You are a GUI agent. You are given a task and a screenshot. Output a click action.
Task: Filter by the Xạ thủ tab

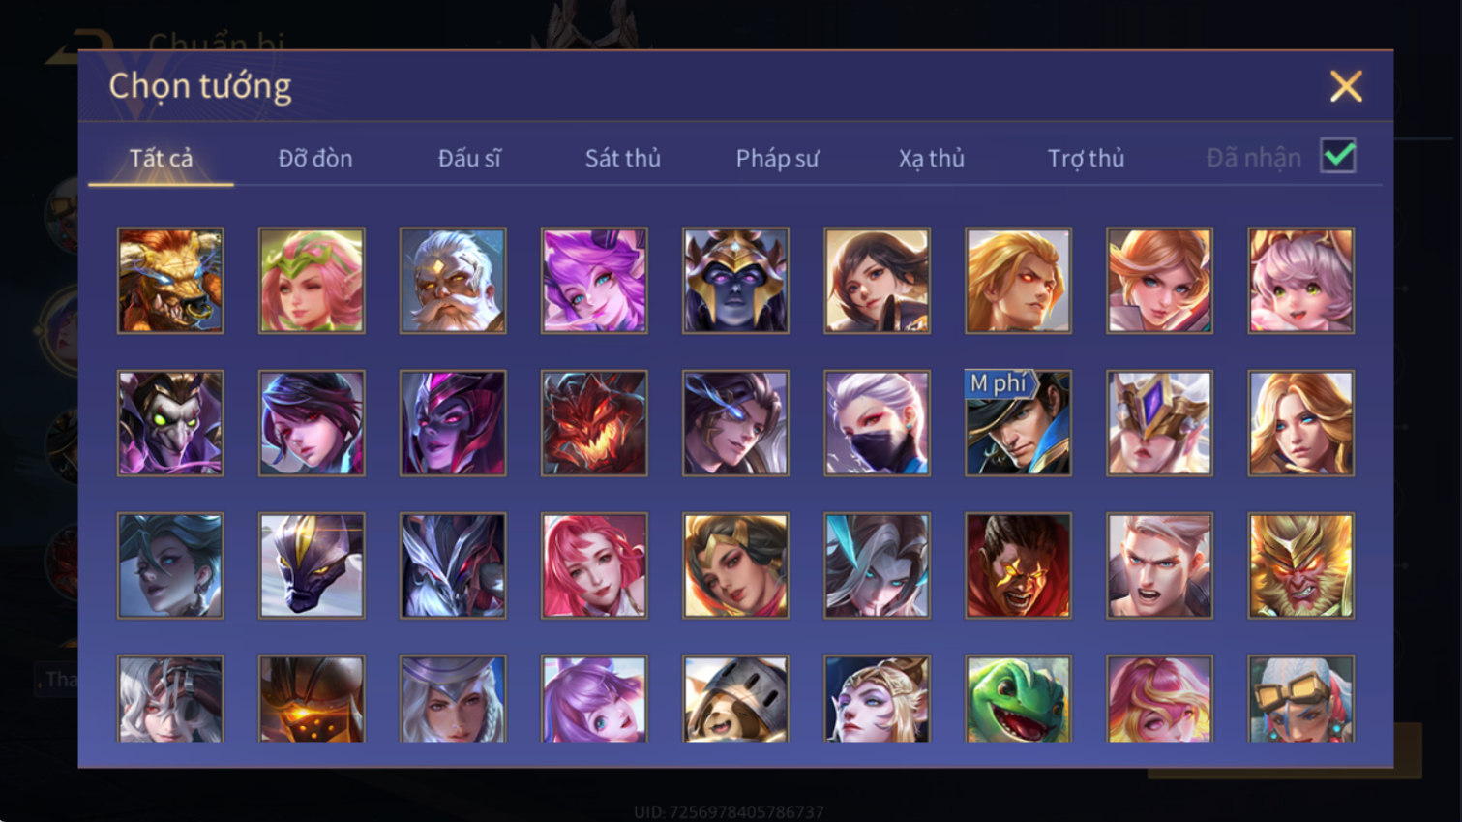pyautogui.click(x=931, y=158)
